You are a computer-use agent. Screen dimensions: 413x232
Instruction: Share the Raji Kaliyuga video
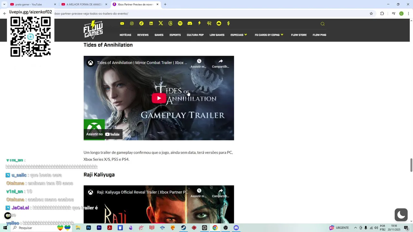[220, 193]
